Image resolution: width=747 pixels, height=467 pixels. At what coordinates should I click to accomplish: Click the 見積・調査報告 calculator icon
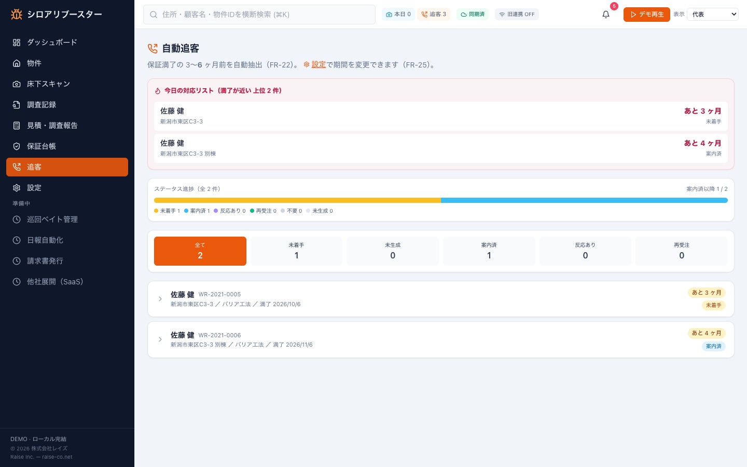(x=17, y=126)
